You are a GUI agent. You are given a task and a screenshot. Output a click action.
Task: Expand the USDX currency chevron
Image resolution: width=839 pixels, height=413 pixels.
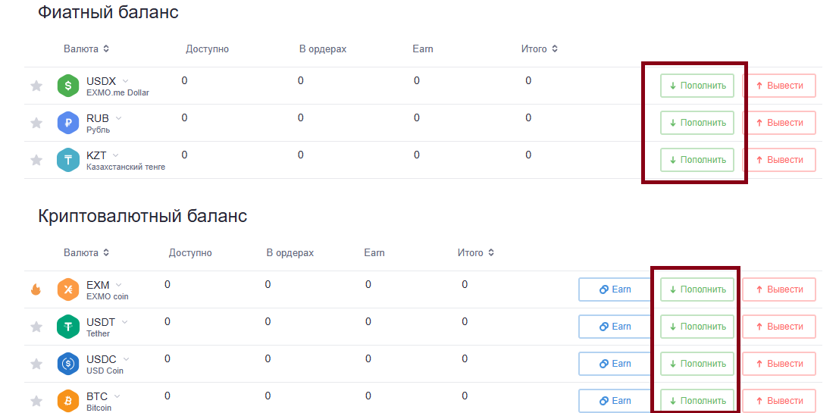point(126,81)
